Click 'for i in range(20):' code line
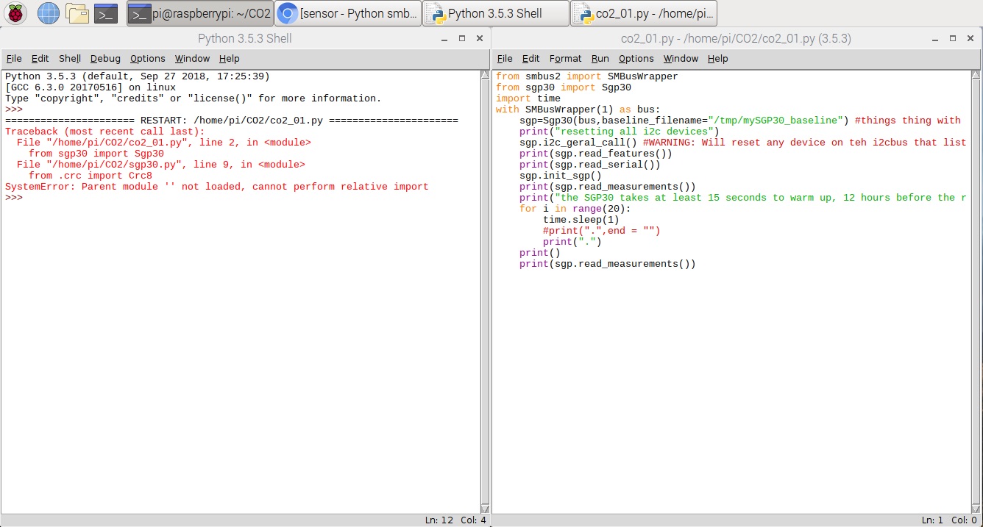The image size is (983, 527). point(575,209)
